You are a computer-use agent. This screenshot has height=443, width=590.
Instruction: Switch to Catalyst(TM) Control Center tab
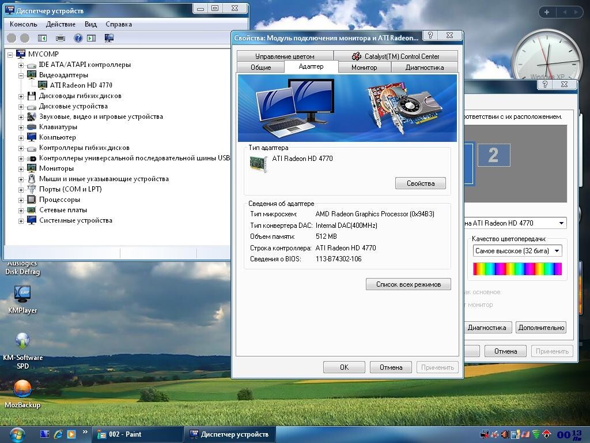click(395, 56)
